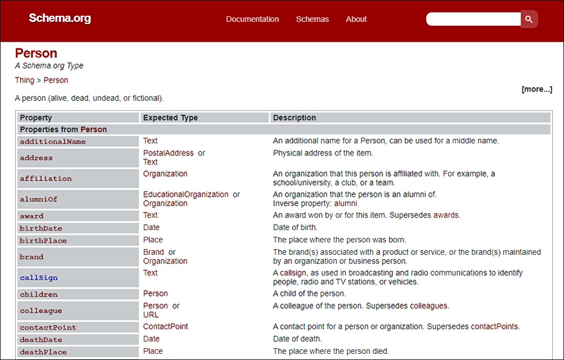Screen dimensions: 564x360
Task: Follow the 'alumni' inverse property link
Action: [346, 204]
